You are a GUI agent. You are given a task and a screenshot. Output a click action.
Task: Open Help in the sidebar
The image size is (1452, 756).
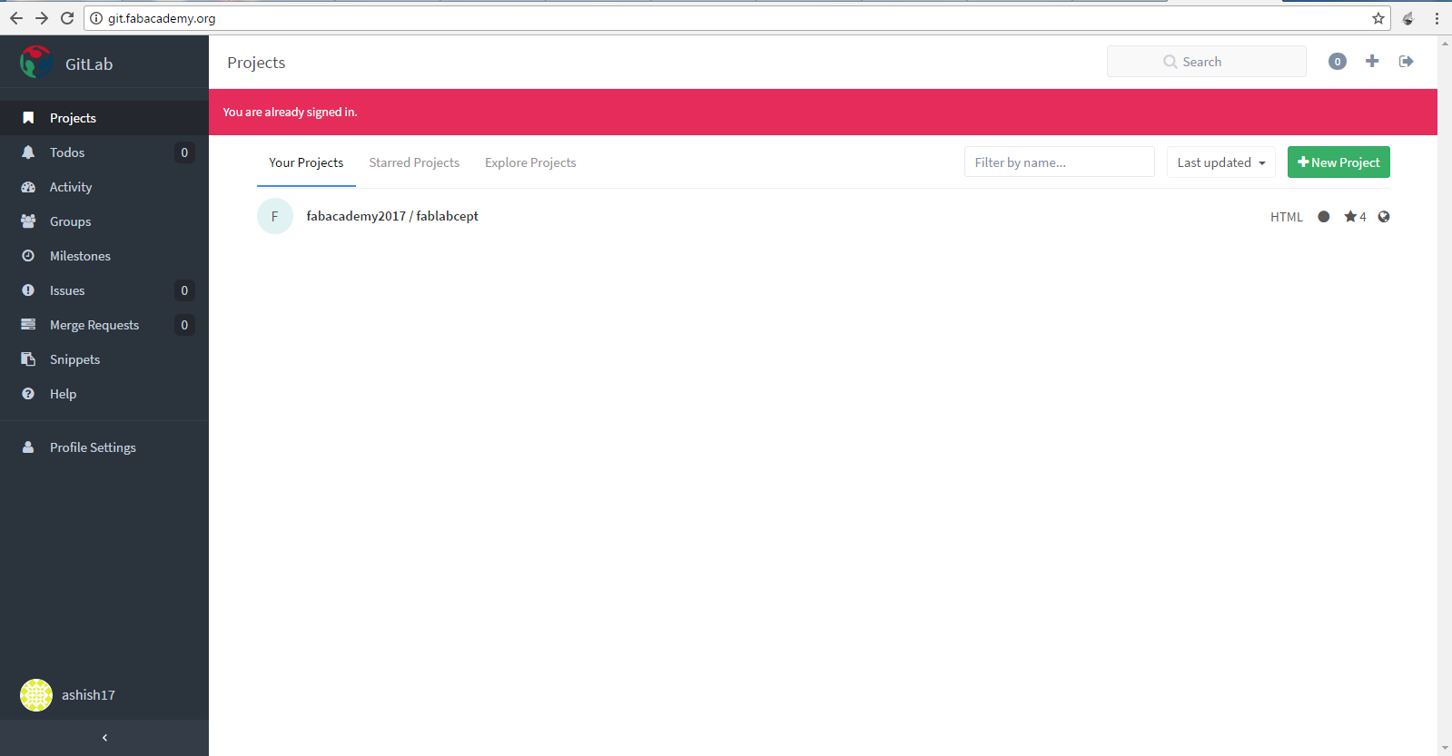tap(104, 394)
